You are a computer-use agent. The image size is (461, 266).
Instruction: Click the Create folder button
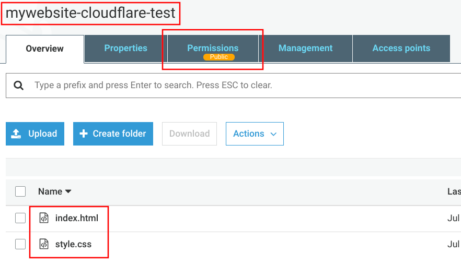(113, 134)
